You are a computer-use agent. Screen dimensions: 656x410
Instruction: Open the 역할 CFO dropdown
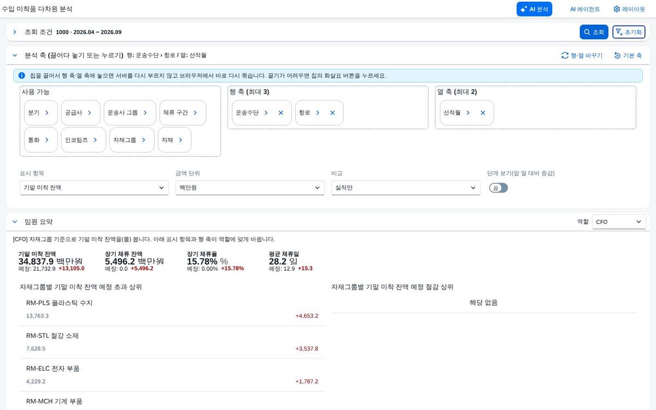coord(619,222)
